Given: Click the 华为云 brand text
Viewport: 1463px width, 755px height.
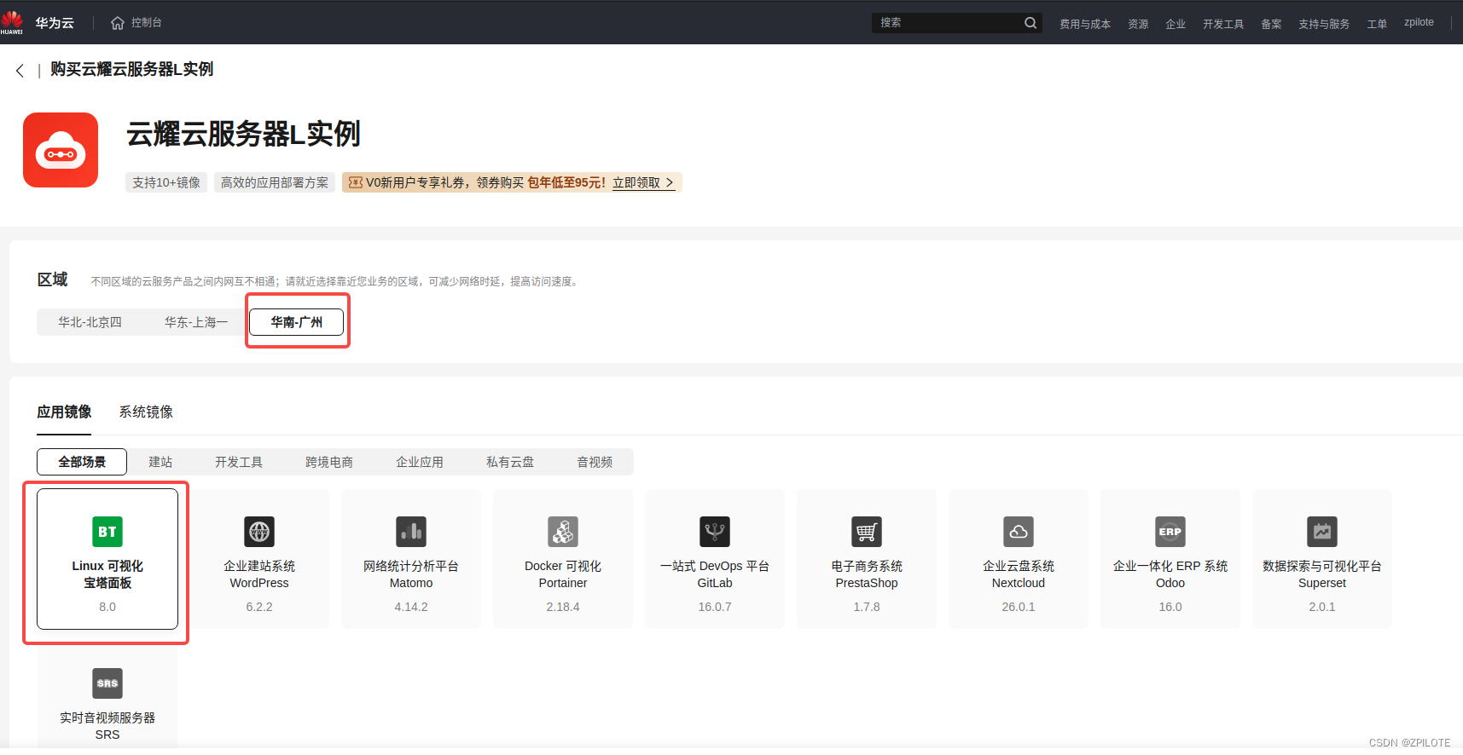Looking at the screenshot, I should pos(55,23).
